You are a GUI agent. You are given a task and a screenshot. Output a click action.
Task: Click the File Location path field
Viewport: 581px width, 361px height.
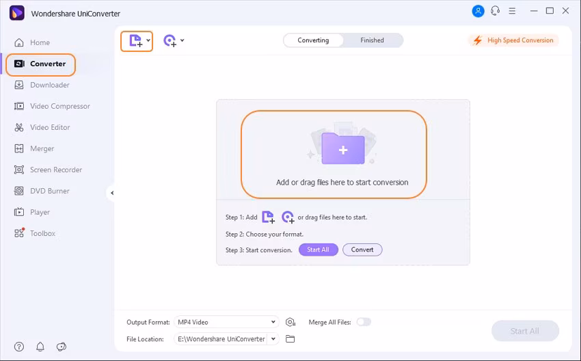tap(221, 338)
